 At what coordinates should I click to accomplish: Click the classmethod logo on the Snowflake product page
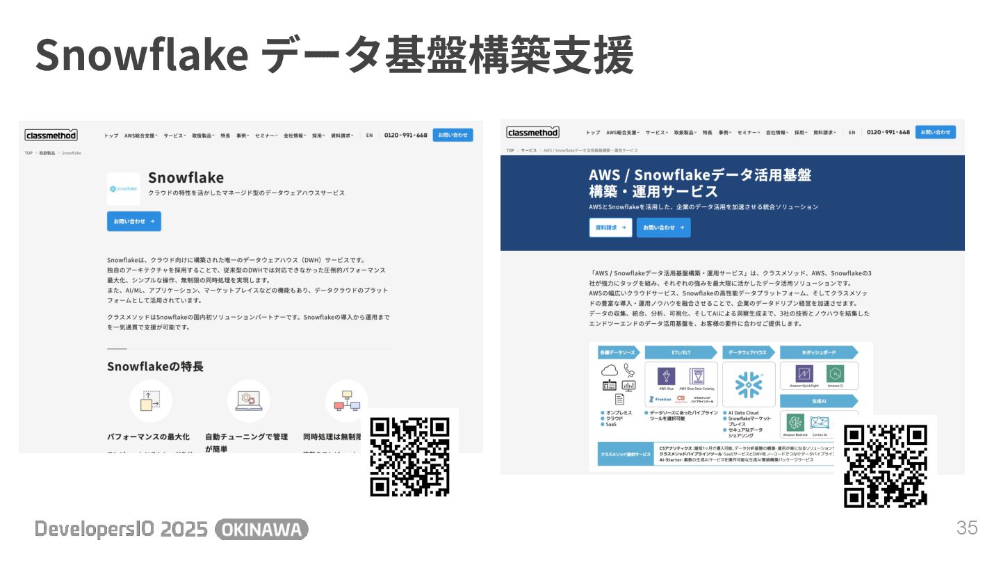click(51, 135)
